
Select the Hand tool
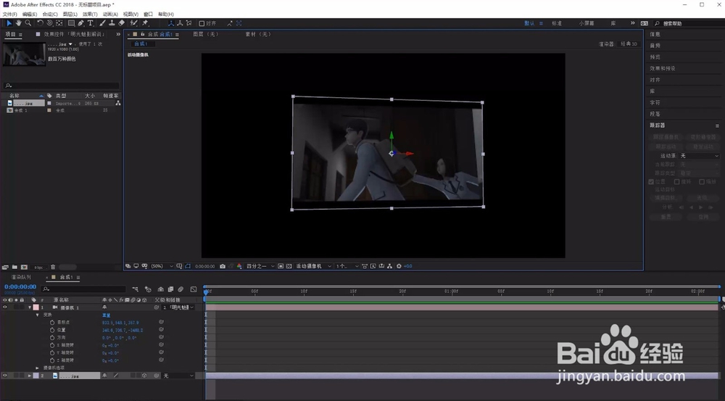(x=19, y=22)
